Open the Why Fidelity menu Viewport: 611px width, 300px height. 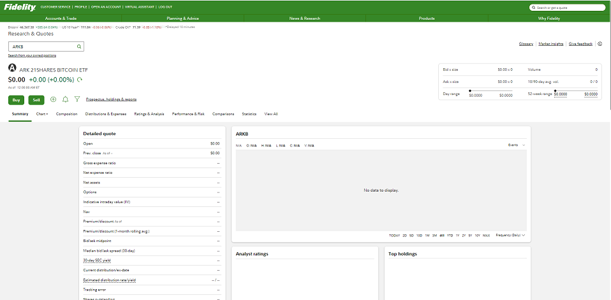point(549,18)
